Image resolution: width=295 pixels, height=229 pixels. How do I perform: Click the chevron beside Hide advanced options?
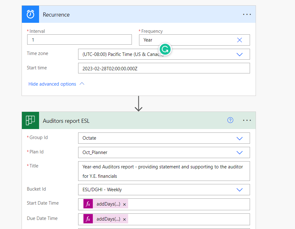coord(82,84)
